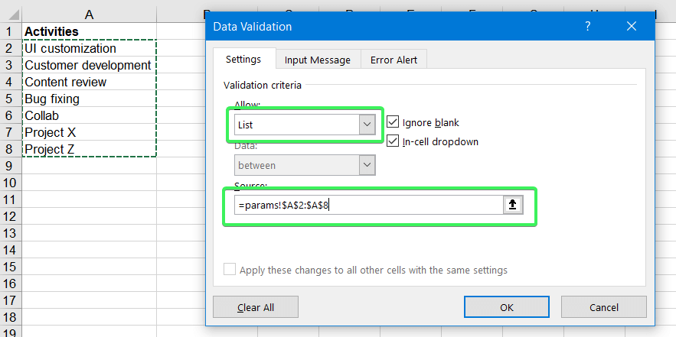Check Apply these changes to all other cells
The image size is (676, 337).
pyautogui.click(x=230, y=270)
